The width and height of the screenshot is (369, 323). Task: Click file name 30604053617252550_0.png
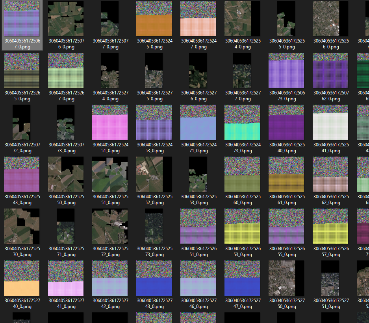(x=67, y=199)
